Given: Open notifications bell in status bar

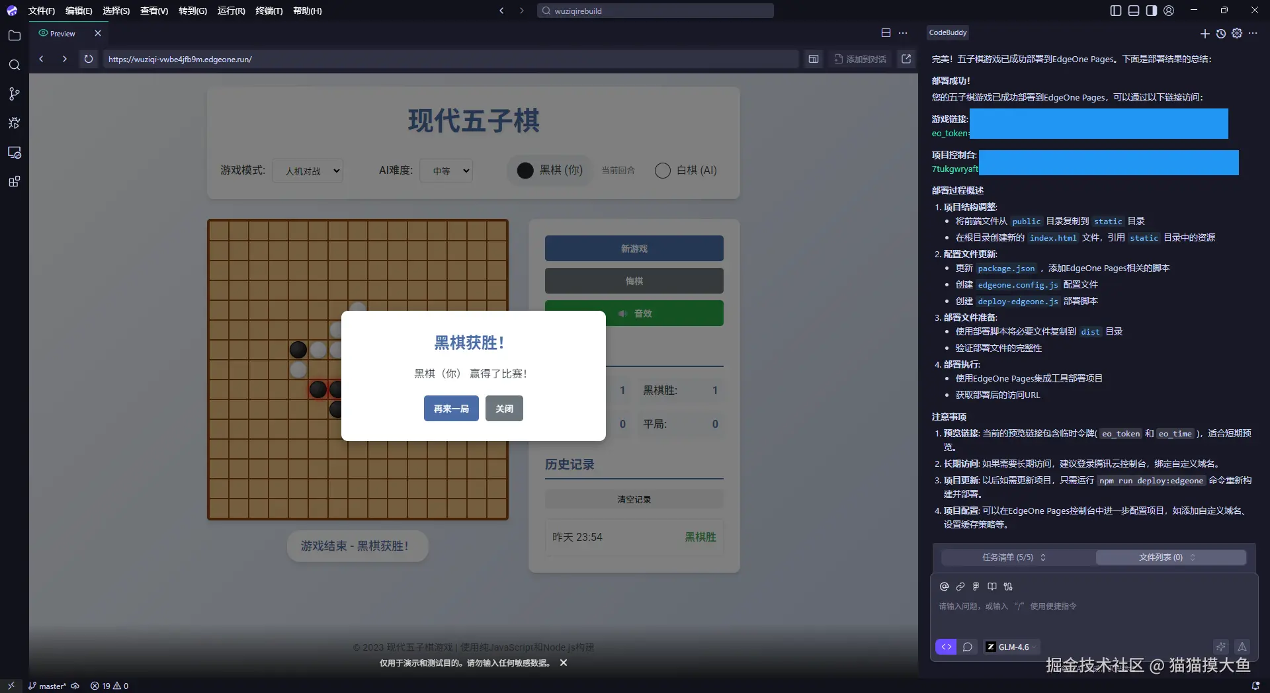Looking at the screenshot, I should click(x=1255, y=686).
